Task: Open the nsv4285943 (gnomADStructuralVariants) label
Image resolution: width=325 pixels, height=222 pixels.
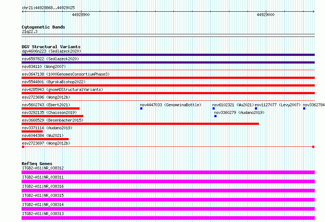Action: (x=62, y=89)
